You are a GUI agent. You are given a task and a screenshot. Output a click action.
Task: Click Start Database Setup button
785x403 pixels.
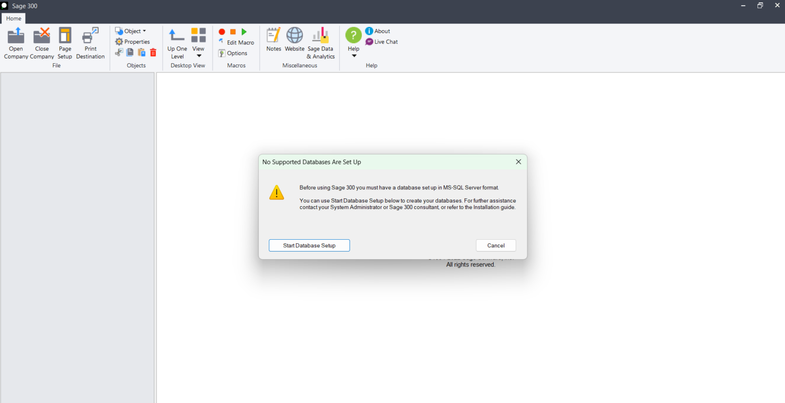[309, 245]
